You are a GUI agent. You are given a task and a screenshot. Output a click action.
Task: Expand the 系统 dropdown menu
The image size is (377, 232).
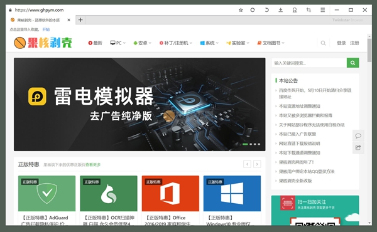pos(209,43)
